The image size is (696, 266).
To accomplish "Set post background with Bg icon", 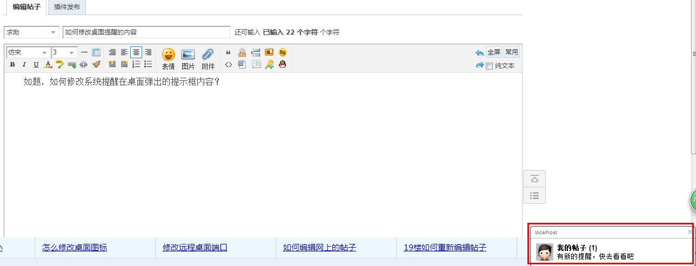I will 283,52.
